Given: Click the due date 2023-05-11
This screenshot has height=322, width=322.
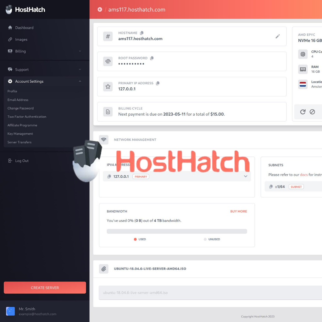Looking at the screenshot, I should click(174, 114).
